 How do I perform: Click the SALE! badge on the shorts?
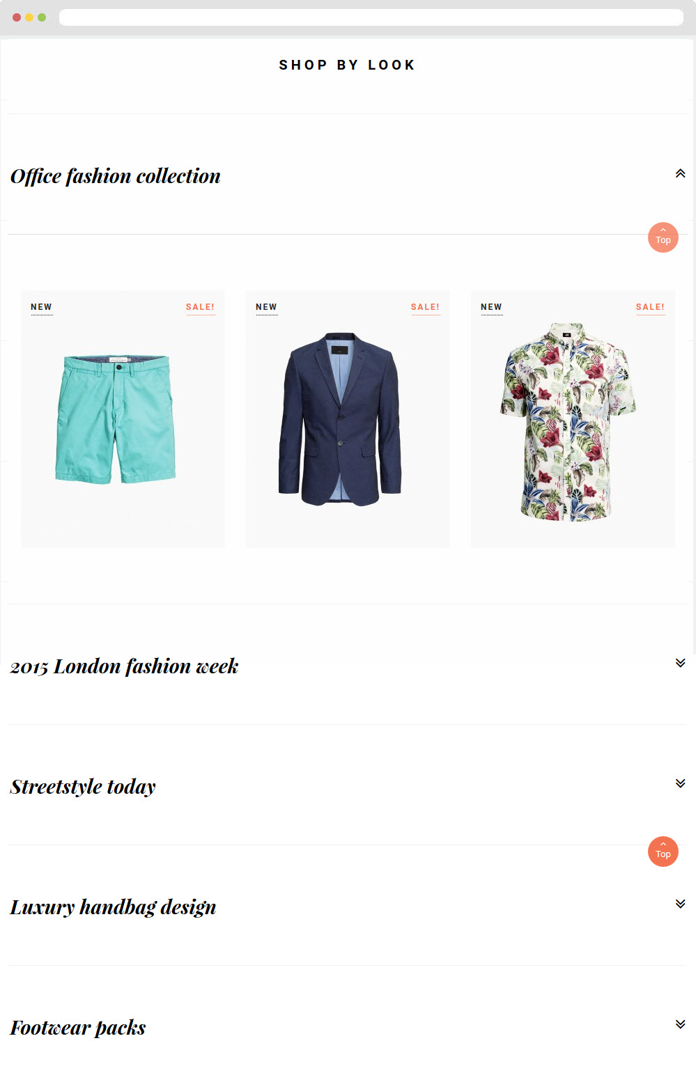(200, 307)
